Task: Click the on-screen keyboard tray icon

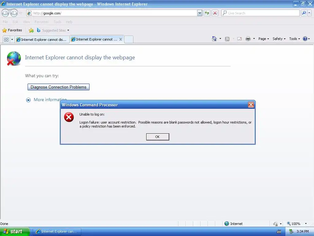Action: (279, 232)
